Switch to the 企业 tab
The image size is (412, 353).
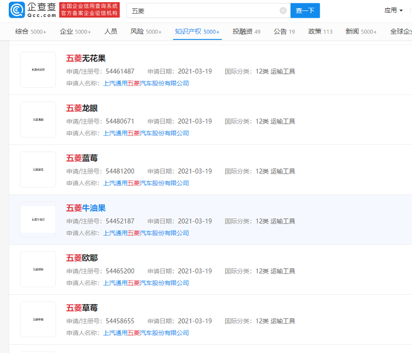pos(75,31)
